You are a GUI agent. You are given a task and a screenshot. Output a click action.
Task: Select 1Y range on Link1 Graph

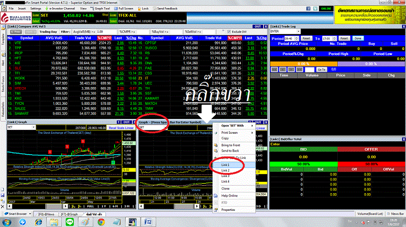103,207
